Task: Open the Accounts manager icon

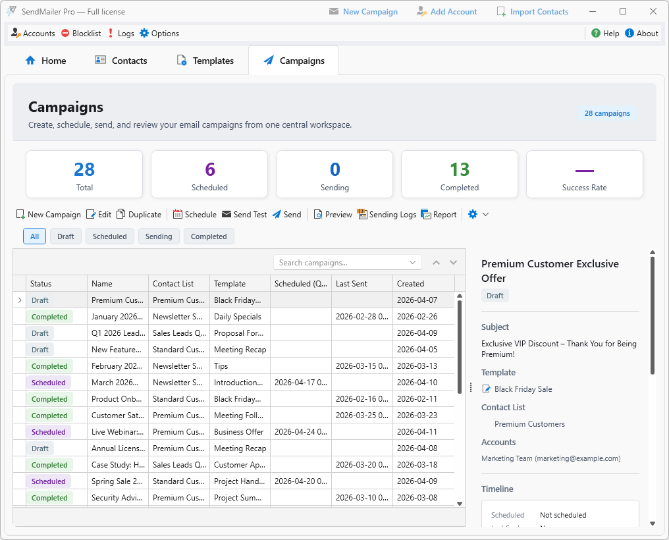Action: [x=16, y=33]
